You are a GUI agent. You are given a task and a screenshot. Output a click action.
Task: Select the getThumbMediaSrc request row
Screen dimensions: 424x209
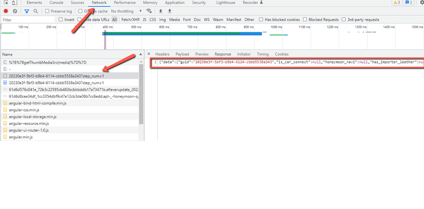coord(70,62)
